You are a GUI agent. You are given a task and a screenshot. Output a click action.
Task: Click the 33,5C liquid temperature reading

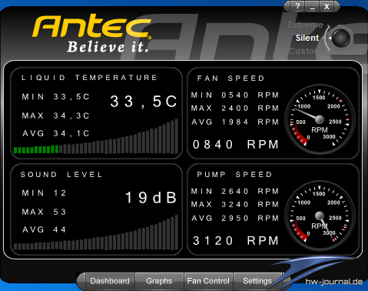[x=144, y=101]
